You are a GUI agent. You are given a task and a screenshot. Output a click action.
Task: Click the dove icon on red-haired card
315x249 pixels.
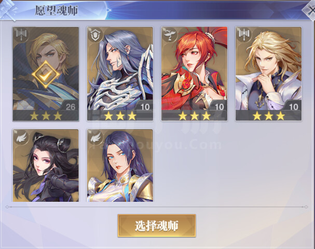169,35
